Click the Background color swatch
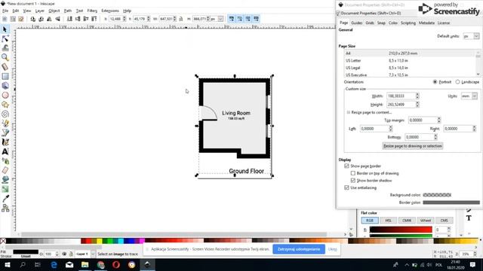483x271 pixels. [437, 195]
